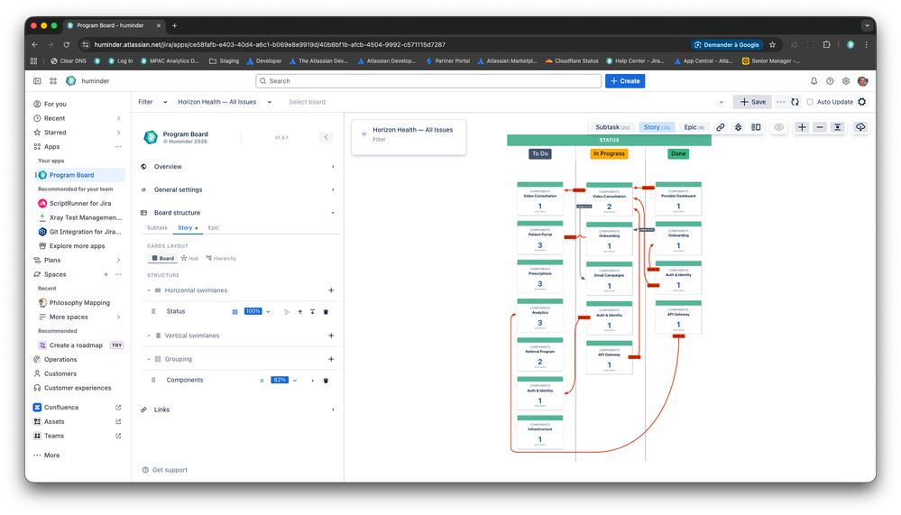Switch to Subtask tab in Board structure
901x515 pixels.
coord(157,228)
